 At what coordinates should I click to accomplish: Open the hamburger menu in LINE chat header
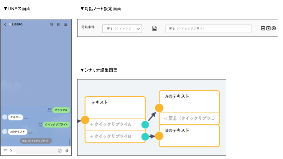coord(66,24)
